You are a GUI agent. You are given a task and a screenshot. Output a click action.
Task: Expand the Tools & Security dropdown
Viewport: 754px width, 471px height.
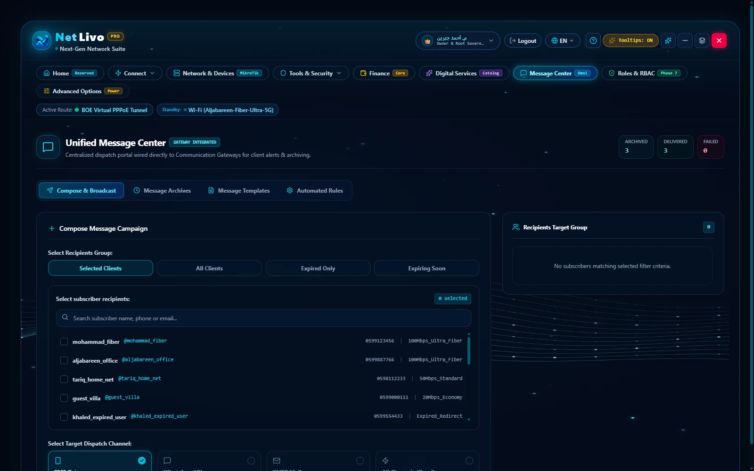click(x=311, y=73)
